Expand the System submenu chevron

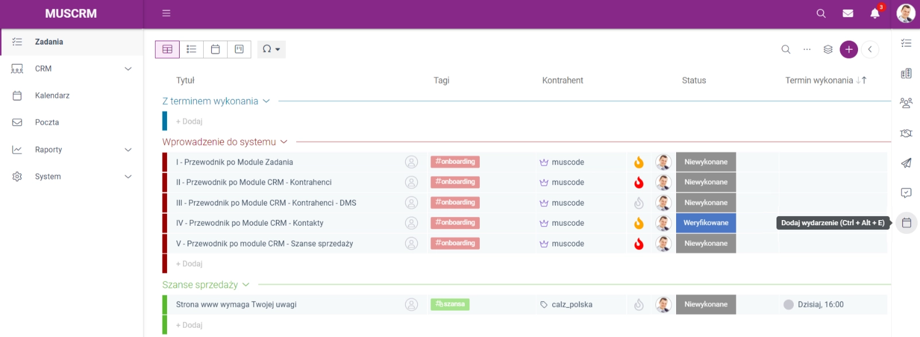pyautogui.click(x=129, y=177)
